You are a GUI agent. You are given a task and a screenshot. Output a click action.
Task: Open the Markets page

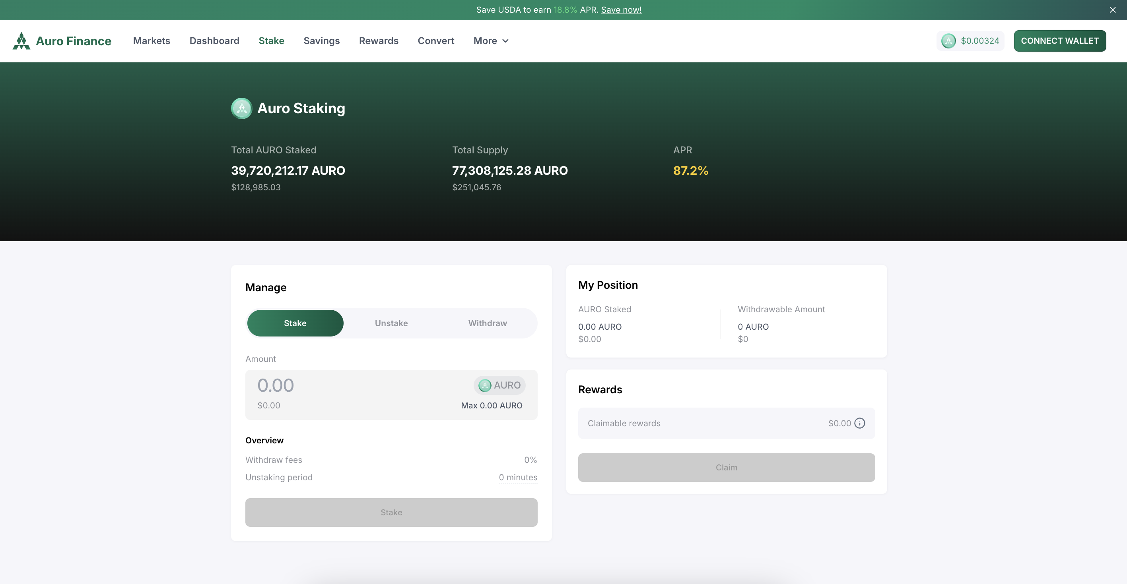pos(152,41)
